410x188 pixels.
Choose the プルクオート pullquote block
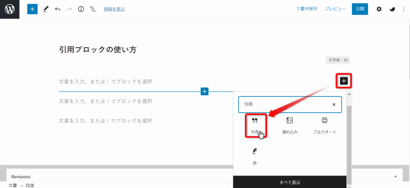tap(325, 126)
